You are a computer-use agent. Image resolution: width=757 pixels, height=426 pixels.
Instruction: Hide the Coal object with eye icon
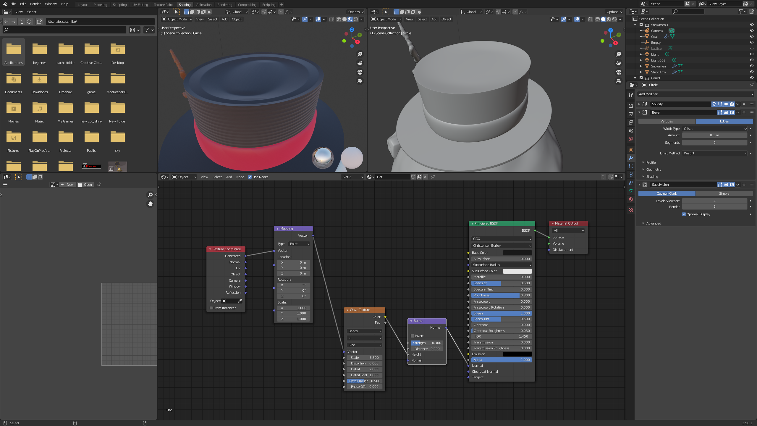pos(751,36)
